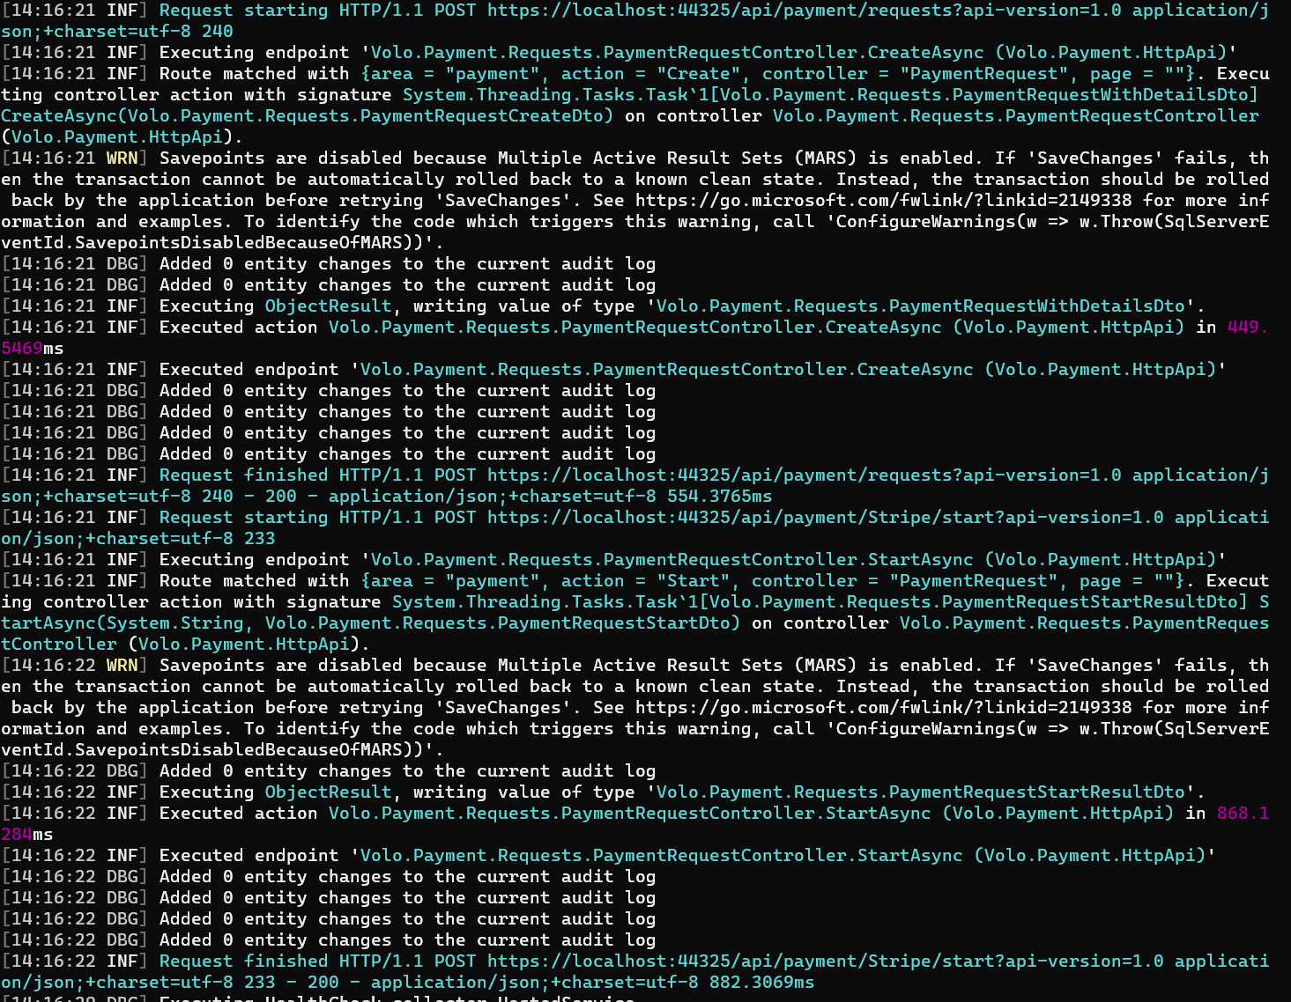Screen dimensions: 1291x1002
Task: Click Stripe/start URL in the Request starting line
Action: click(x=825, y=518)
